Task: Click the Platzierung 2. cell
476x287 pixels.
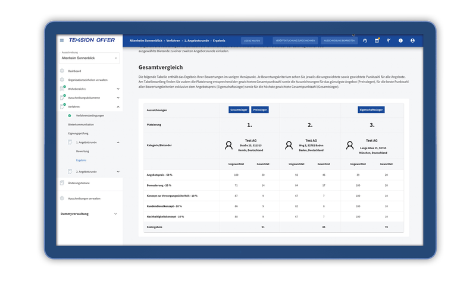Action: coord(310,125)
